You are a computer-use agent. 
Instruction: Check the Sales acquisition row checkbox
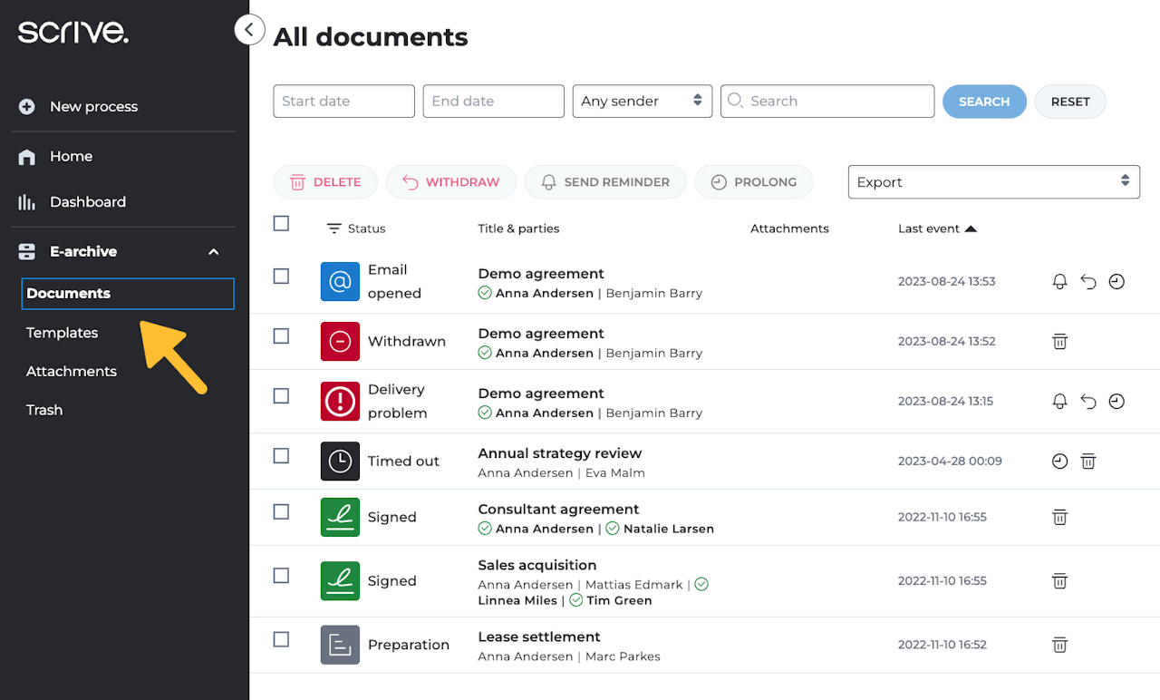281,575
